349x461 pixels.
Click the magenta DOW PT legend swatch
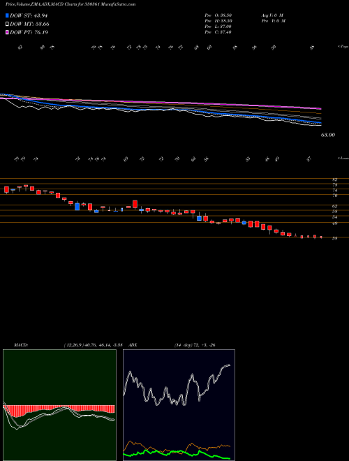pos(7,32)
